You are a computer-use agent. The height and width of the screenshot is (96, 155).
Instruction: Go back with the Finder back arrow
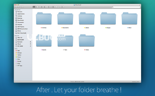point(16,7)
